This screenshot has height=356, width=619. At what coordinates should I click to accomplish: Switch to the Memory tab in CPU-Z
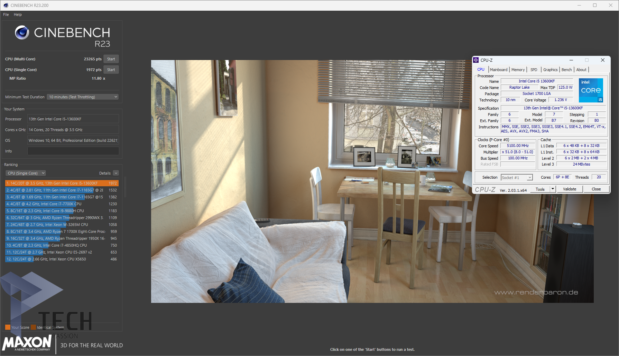coord(518,70)
